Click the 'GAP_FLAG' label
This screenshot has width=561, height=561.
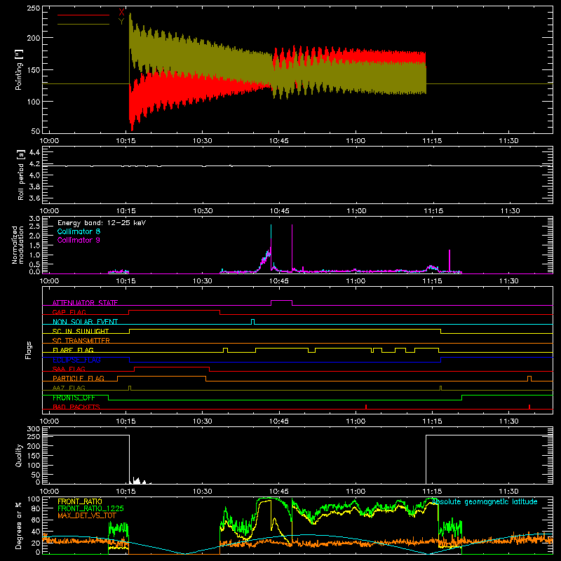click(x=69, y=312)
